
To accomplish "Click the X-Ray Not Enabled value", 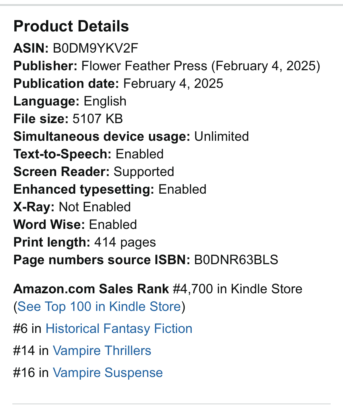I will click(x=95, y=207).
